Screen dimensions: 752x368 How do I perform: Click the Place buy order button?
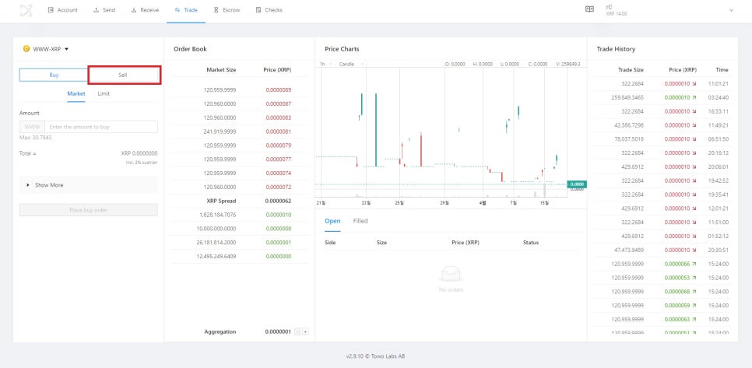pyautogui.click(x=88, y=210)
